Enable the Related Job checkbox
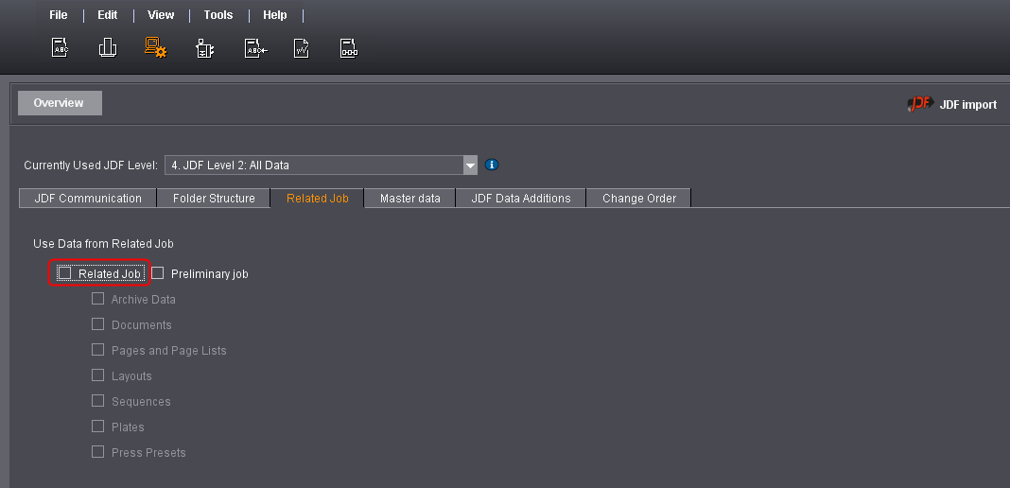The width and height of the screenshot is (1010, 488). (65, 273)
